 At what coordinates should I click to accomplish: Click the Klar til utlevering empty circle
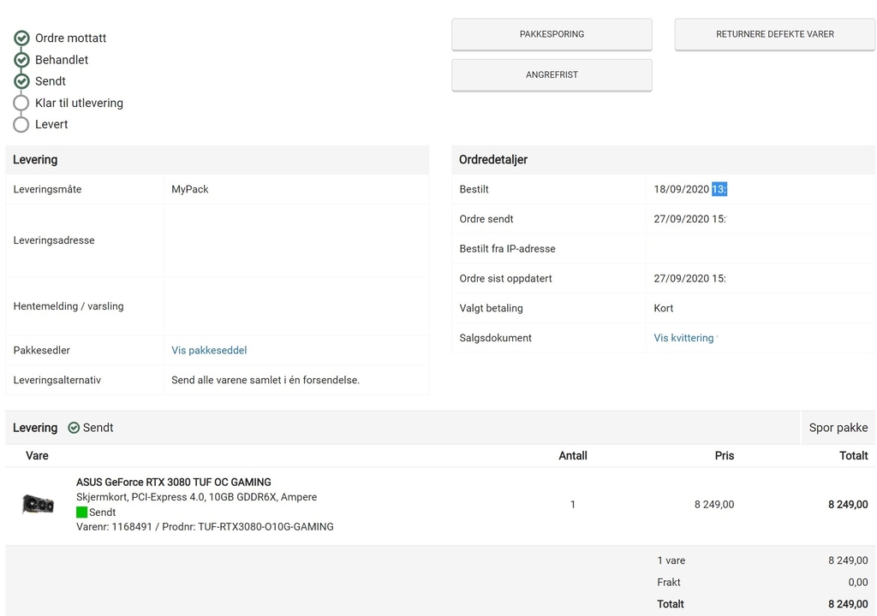tap(21, 103)
